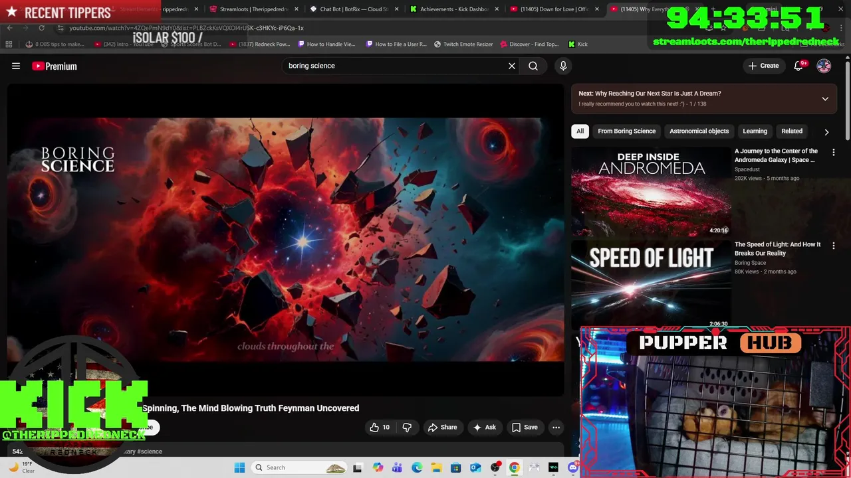The height and width of the screenshot is (478, 851).
Task: Switch to Achievements Kick Dashboard tab
Action: (453, 9)
